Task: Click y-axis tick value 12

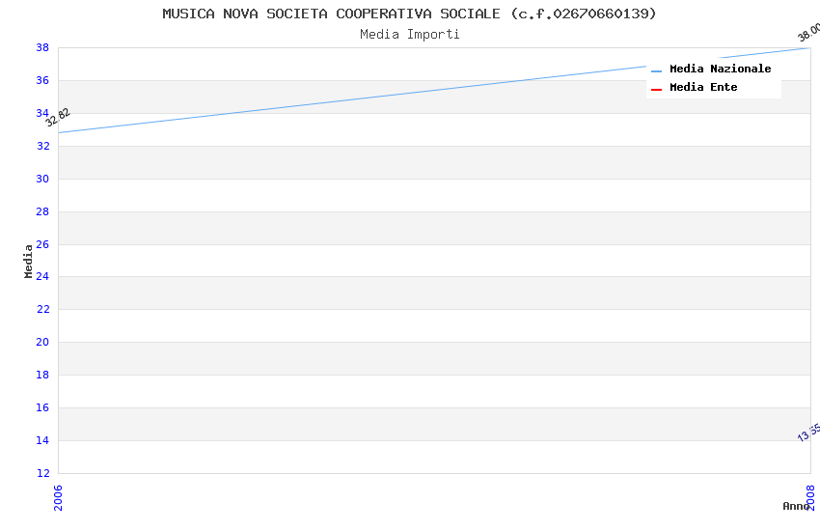Action: coord(42,473)
